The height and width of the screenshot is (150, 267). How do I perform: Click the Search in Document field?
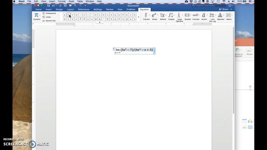209,5
